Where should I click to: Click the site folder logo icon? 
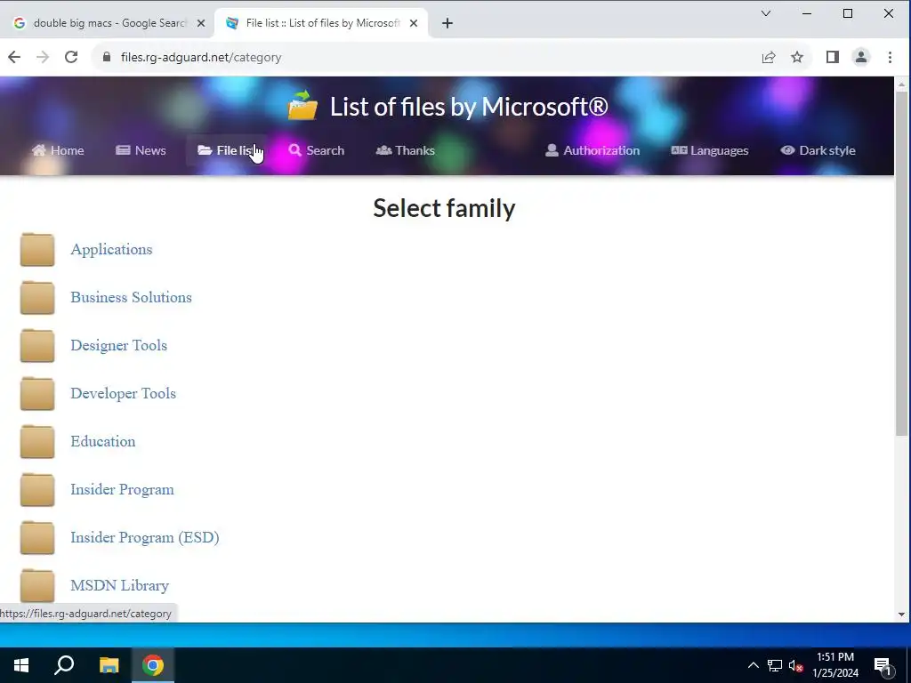tap(302, 106)
